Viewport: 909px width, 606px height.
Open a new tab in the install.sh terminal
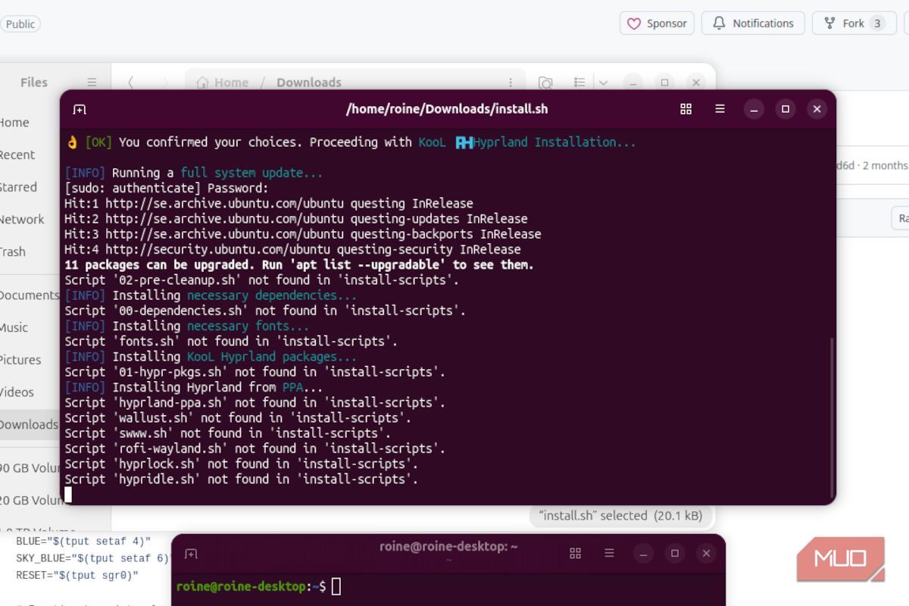80,109
